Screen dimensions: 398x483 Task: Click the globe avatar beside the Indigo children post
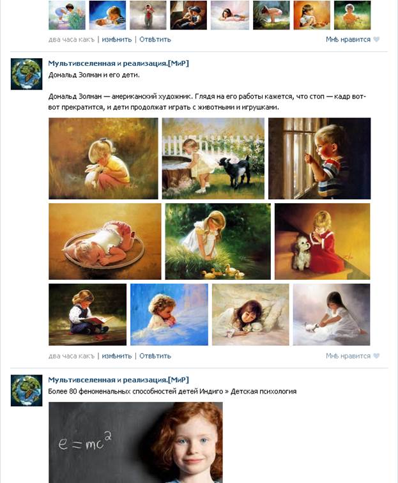click(26, 390)
